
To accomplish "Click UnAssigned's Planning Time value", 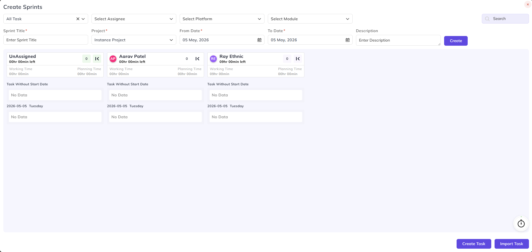I will [87, 74].
